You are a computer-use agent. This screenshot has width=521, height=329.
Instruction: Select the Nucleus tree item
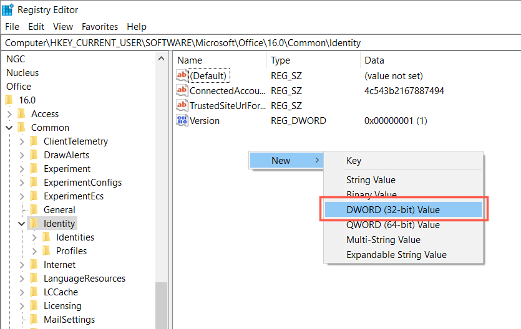22,73
